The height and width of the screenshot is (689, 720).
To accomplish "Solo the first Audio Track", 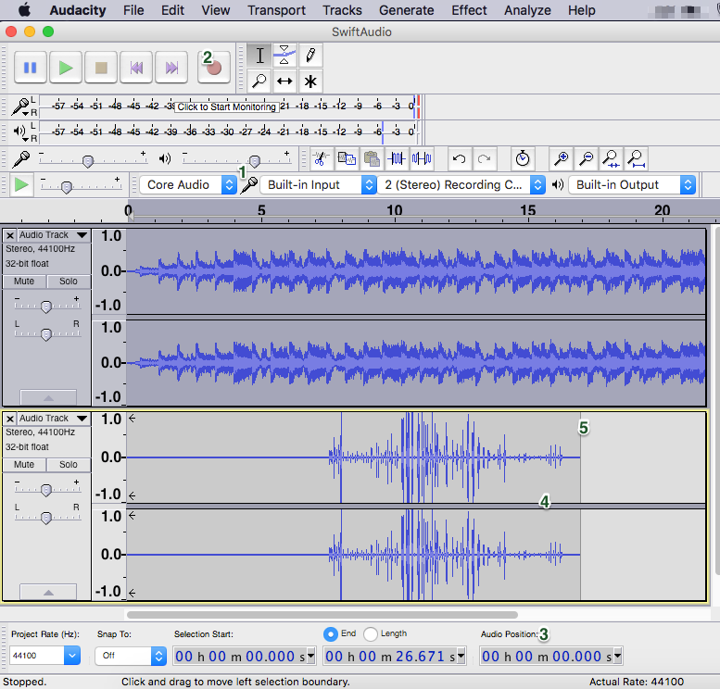I will click(x=69, y=281).
